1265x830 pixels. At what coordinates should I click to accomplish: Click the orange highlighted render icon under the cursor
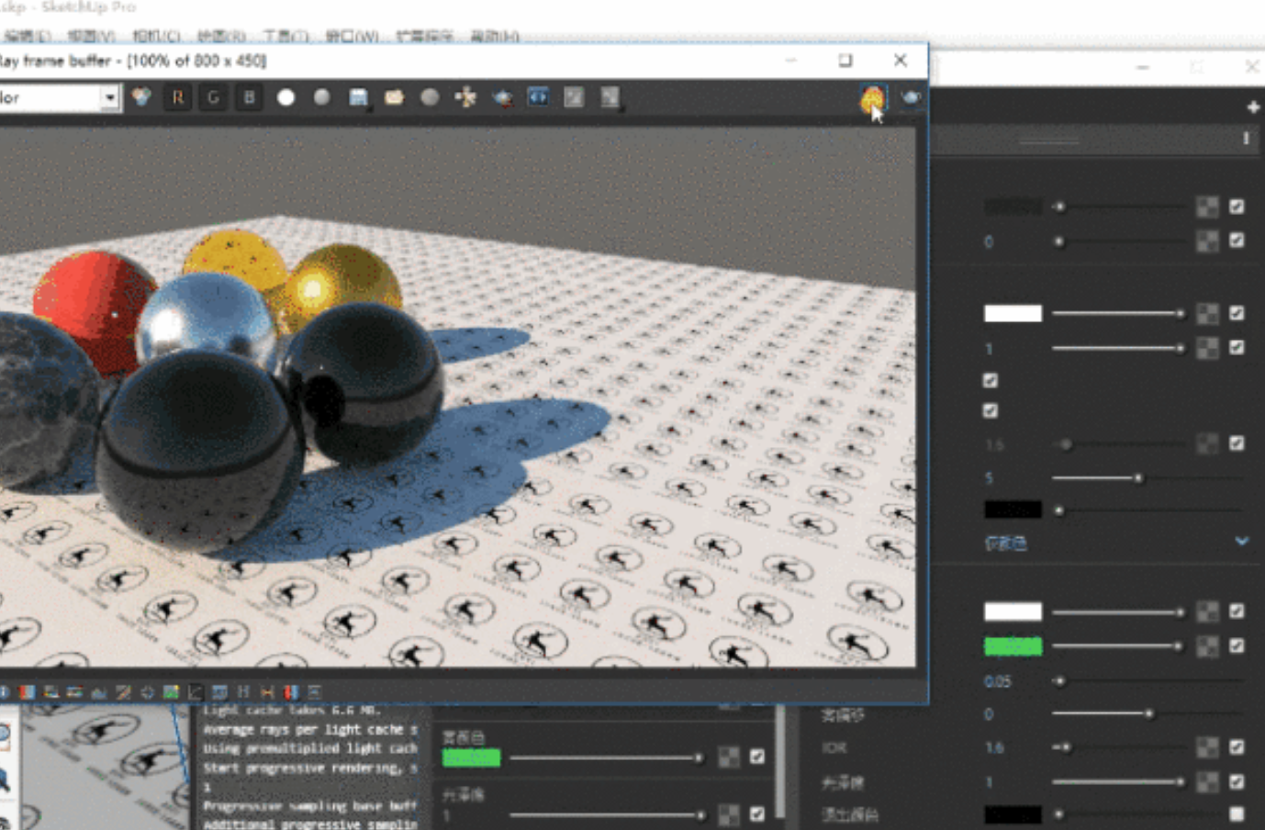click(x=872, y=97)
